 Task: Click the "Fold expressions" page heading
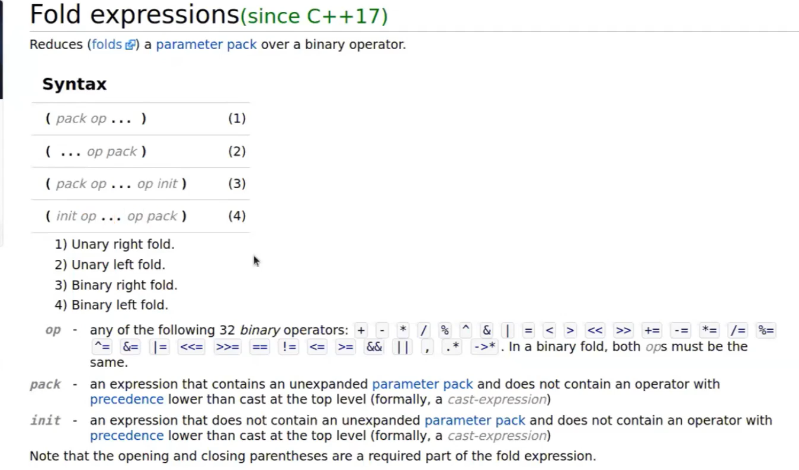[x=134, y=15]
